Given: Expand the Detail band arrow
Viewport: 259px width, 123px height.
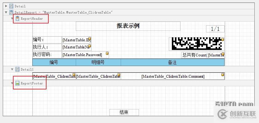Looking at the screenshot, I should tap(6, 6).
